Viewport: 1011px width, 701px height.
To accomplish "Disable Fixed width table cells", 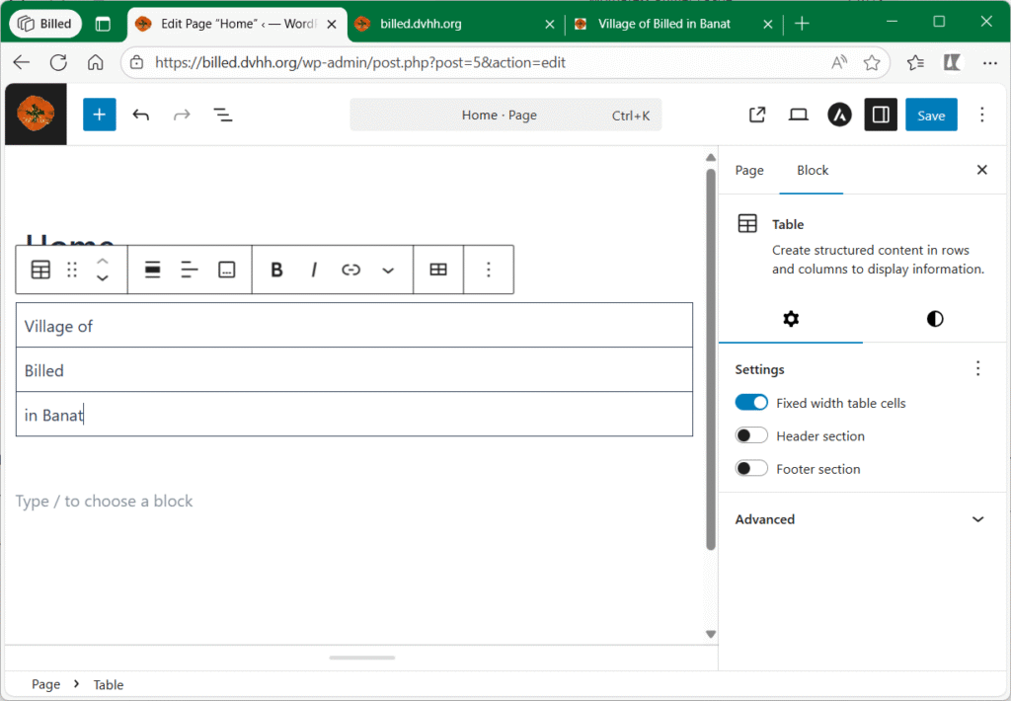I will (x=751, y=403).
